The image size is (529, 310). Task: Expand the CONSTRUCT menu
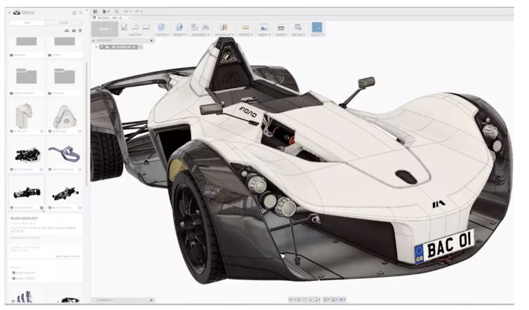[224, 35]
